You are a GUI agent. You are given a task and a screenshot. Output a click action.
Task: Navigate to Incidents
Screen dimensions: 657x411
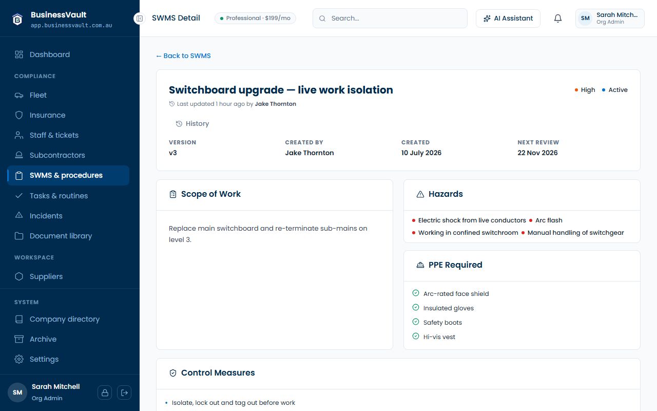coord(68,216)
